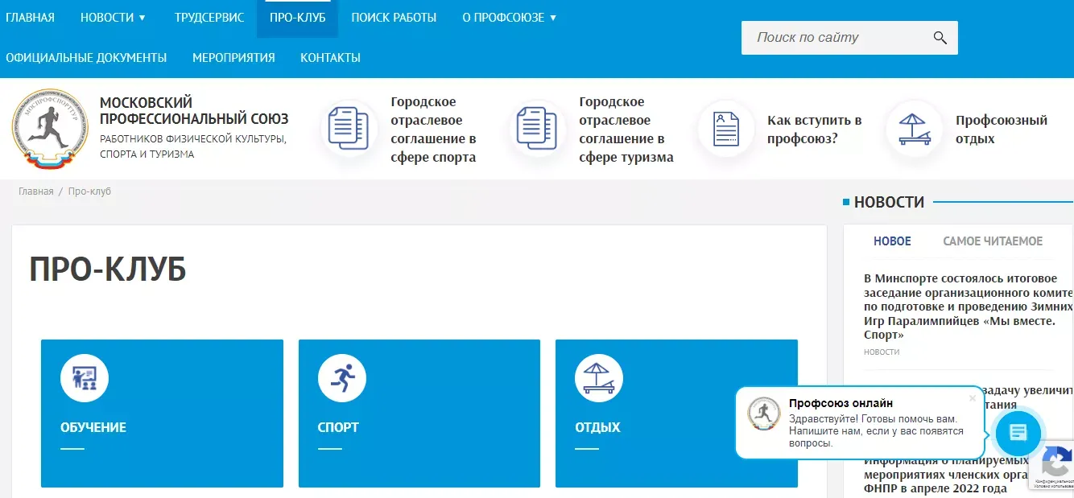Screen dimensions: 1074x498
Task: Open news about Зимних Игр Паралимпийцев
Action: tap(969, 307)
